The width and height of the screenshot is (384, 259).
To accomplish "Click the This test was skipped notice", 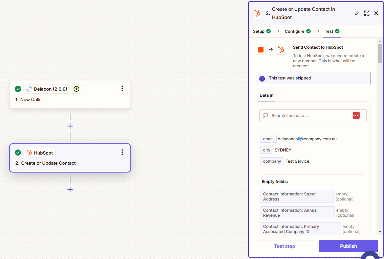I will point(313,78).
